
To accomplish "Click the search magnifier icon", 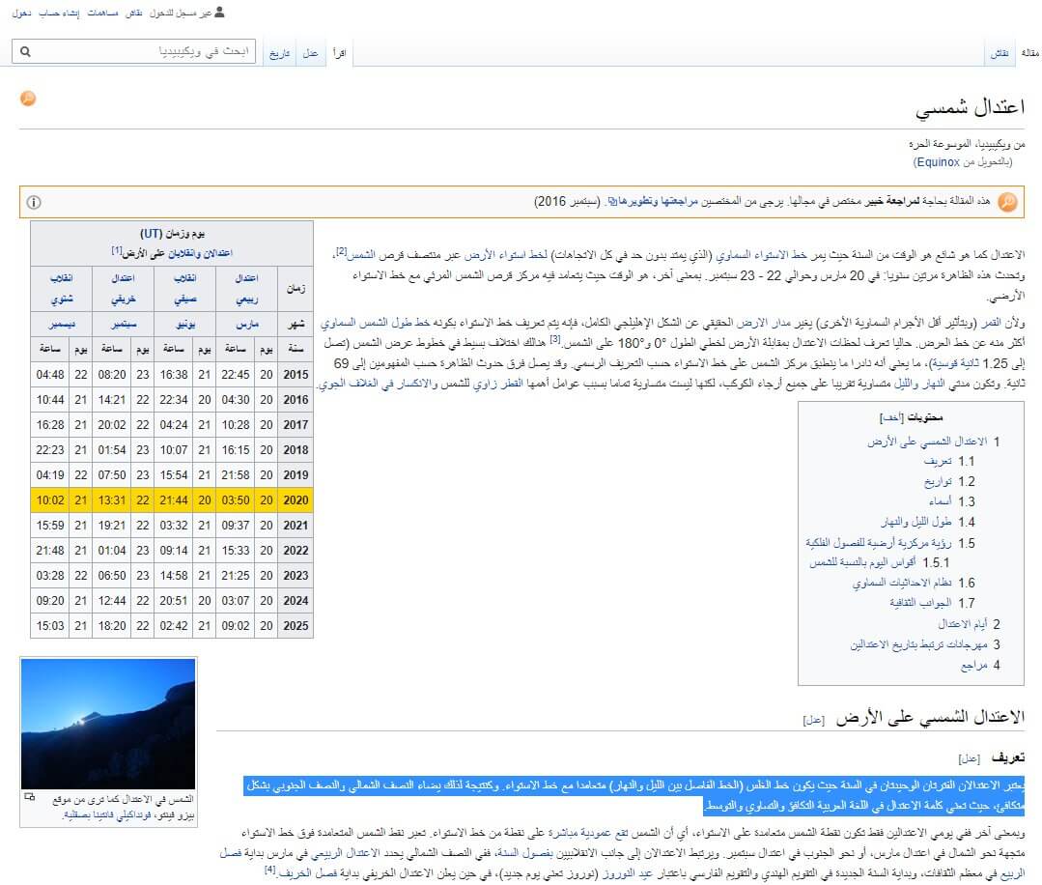I will [x=25, y=51].
